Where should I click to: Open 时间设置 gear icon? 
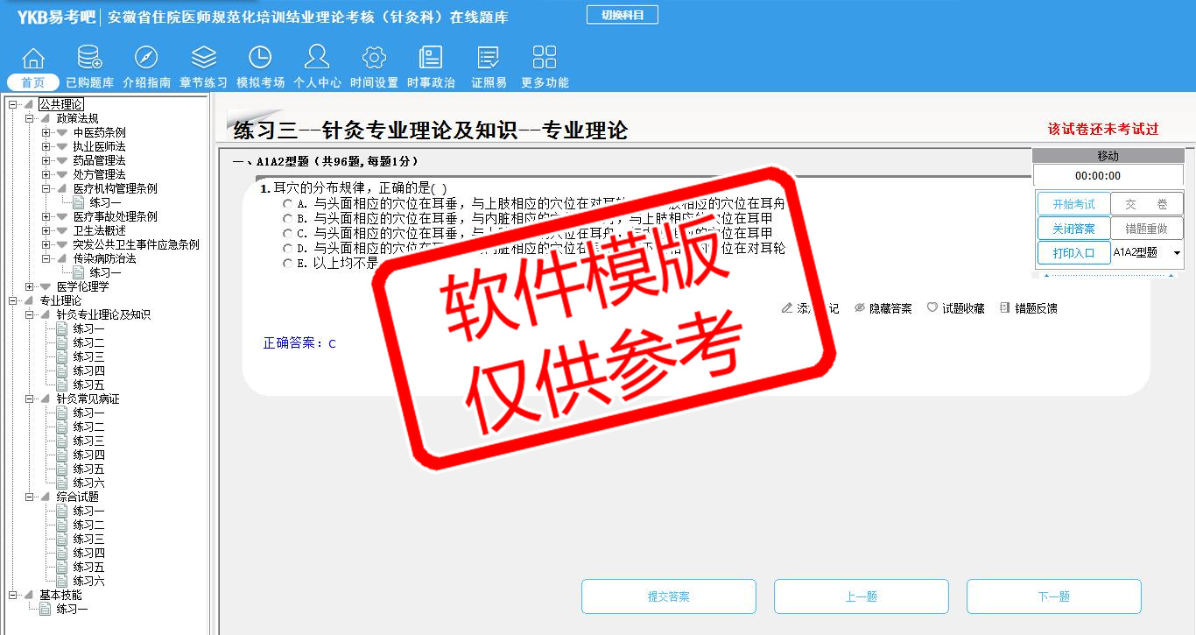coord(374,58)
